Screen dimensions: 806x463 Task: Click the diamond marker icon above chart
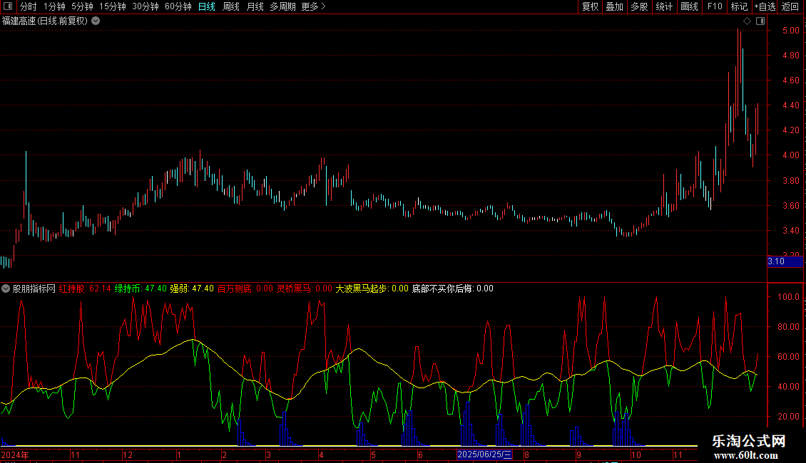(x=747, y=21)
